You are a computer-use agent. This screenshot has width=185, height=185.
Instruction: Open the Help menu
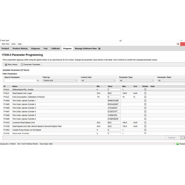pyautogui.click(x=20, y=44)
